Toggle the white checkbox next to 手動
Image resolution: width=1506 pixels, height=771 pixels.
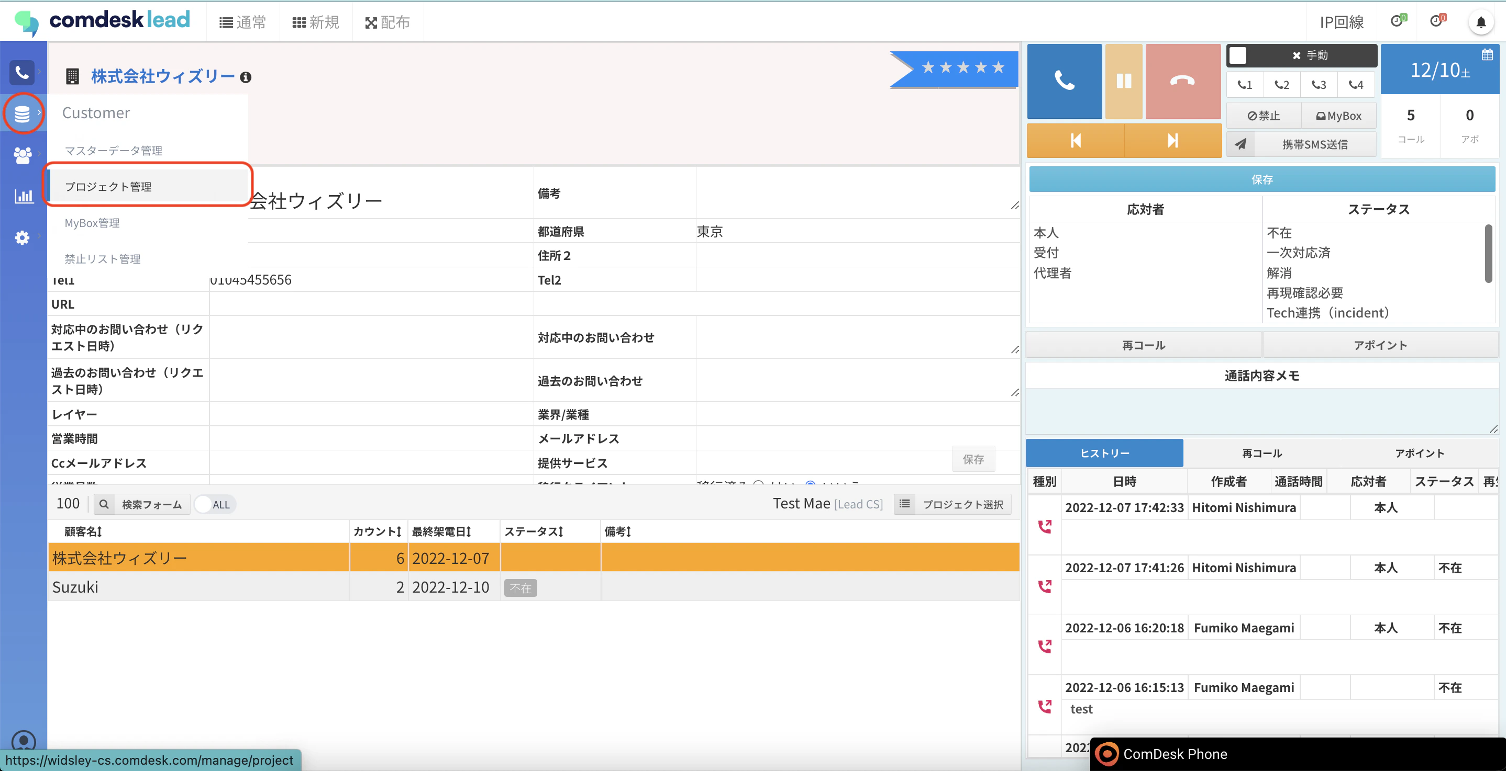[x=1238, y=55]
